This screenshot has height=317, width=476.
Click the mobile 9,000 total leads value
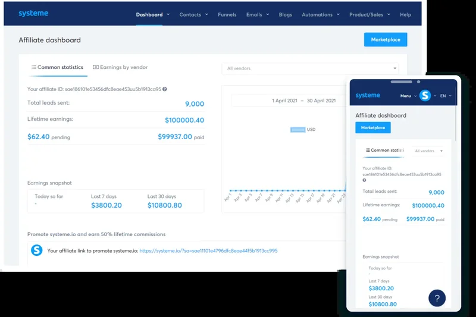point(436,192)
